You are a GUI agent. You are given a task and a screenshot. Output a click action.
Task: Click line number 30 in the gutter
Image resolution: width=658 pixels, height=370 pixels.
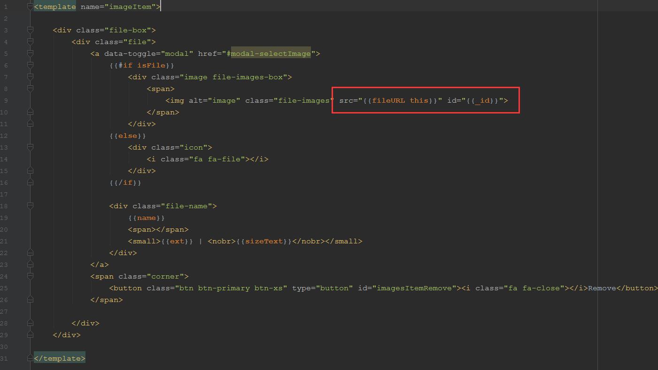pos(4,347)
